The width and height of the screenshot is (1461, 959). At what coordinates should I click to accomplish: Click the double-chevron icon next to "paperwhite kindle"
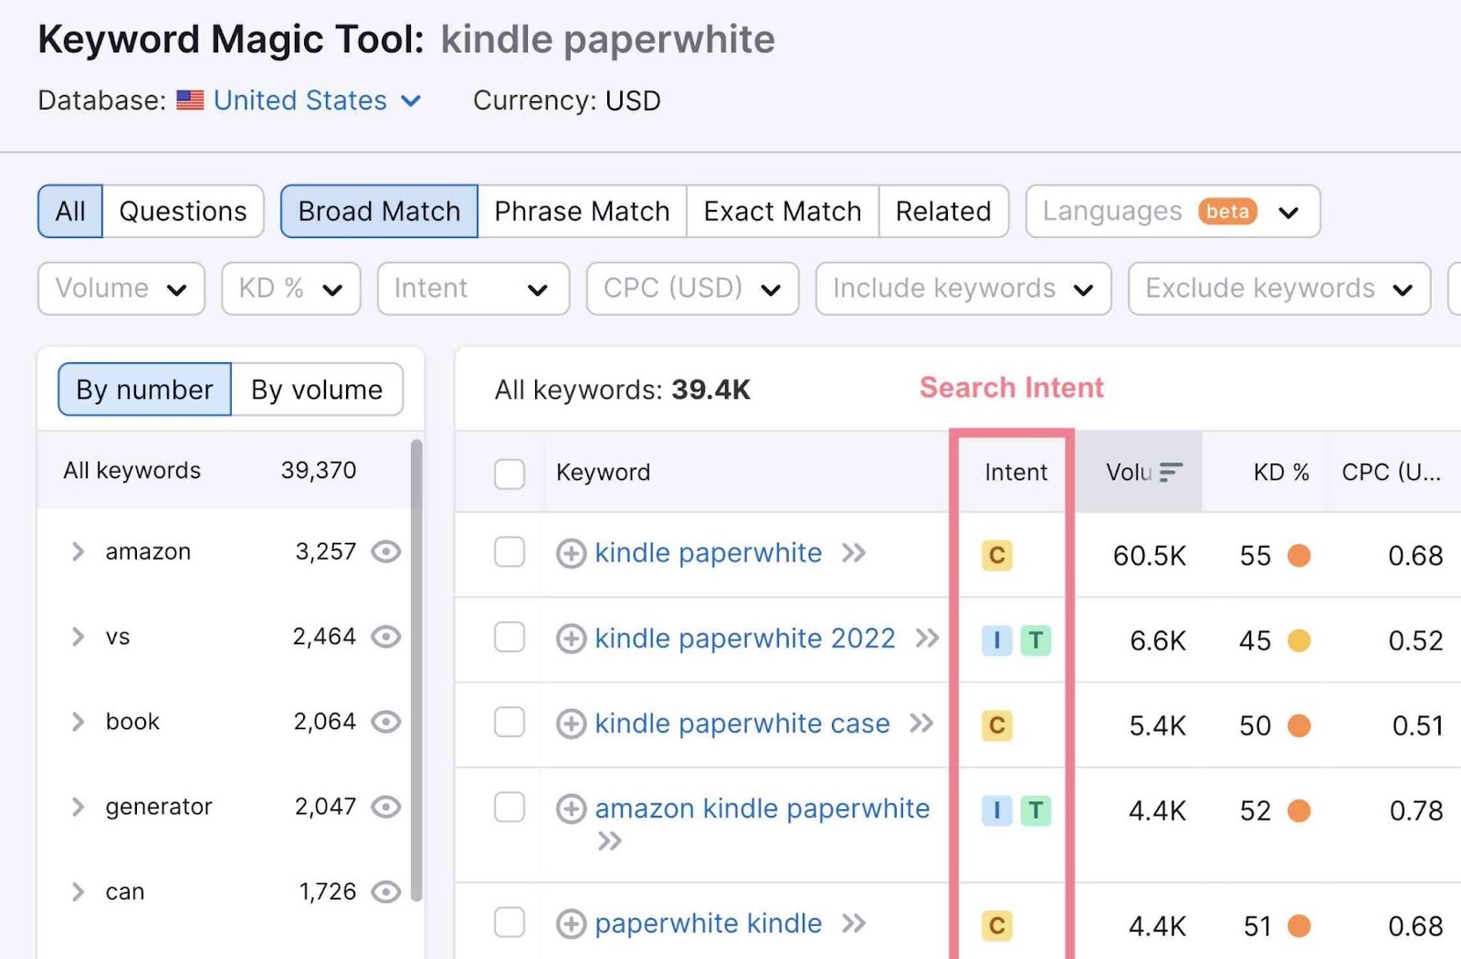point(854,923)
